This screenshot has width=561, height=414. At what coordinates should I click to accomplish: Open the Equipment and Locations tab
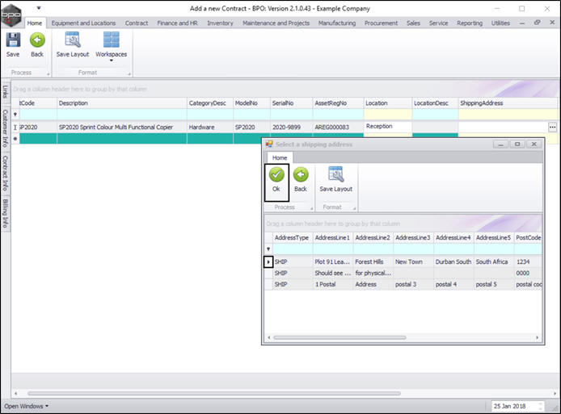(83, 23)
